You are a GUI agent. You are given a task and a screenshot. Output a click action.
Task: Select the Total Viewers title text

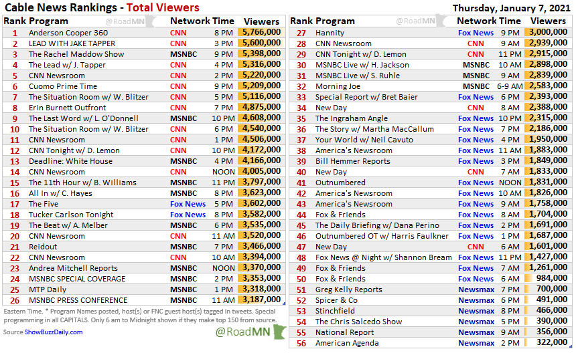point(163,7)
